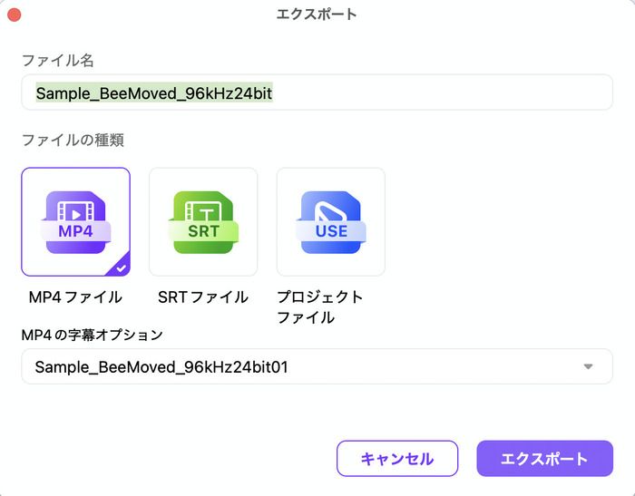Select the MP4 file type icon

pyautogui.click(x=75, y=222)
